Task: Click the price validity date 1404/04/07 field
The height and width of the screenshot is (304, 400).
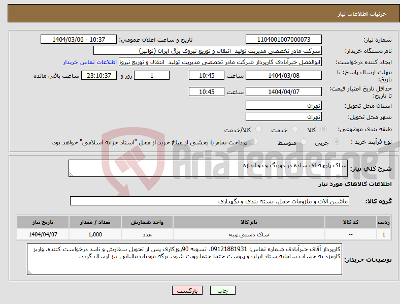Action: [x=283, y=92]
